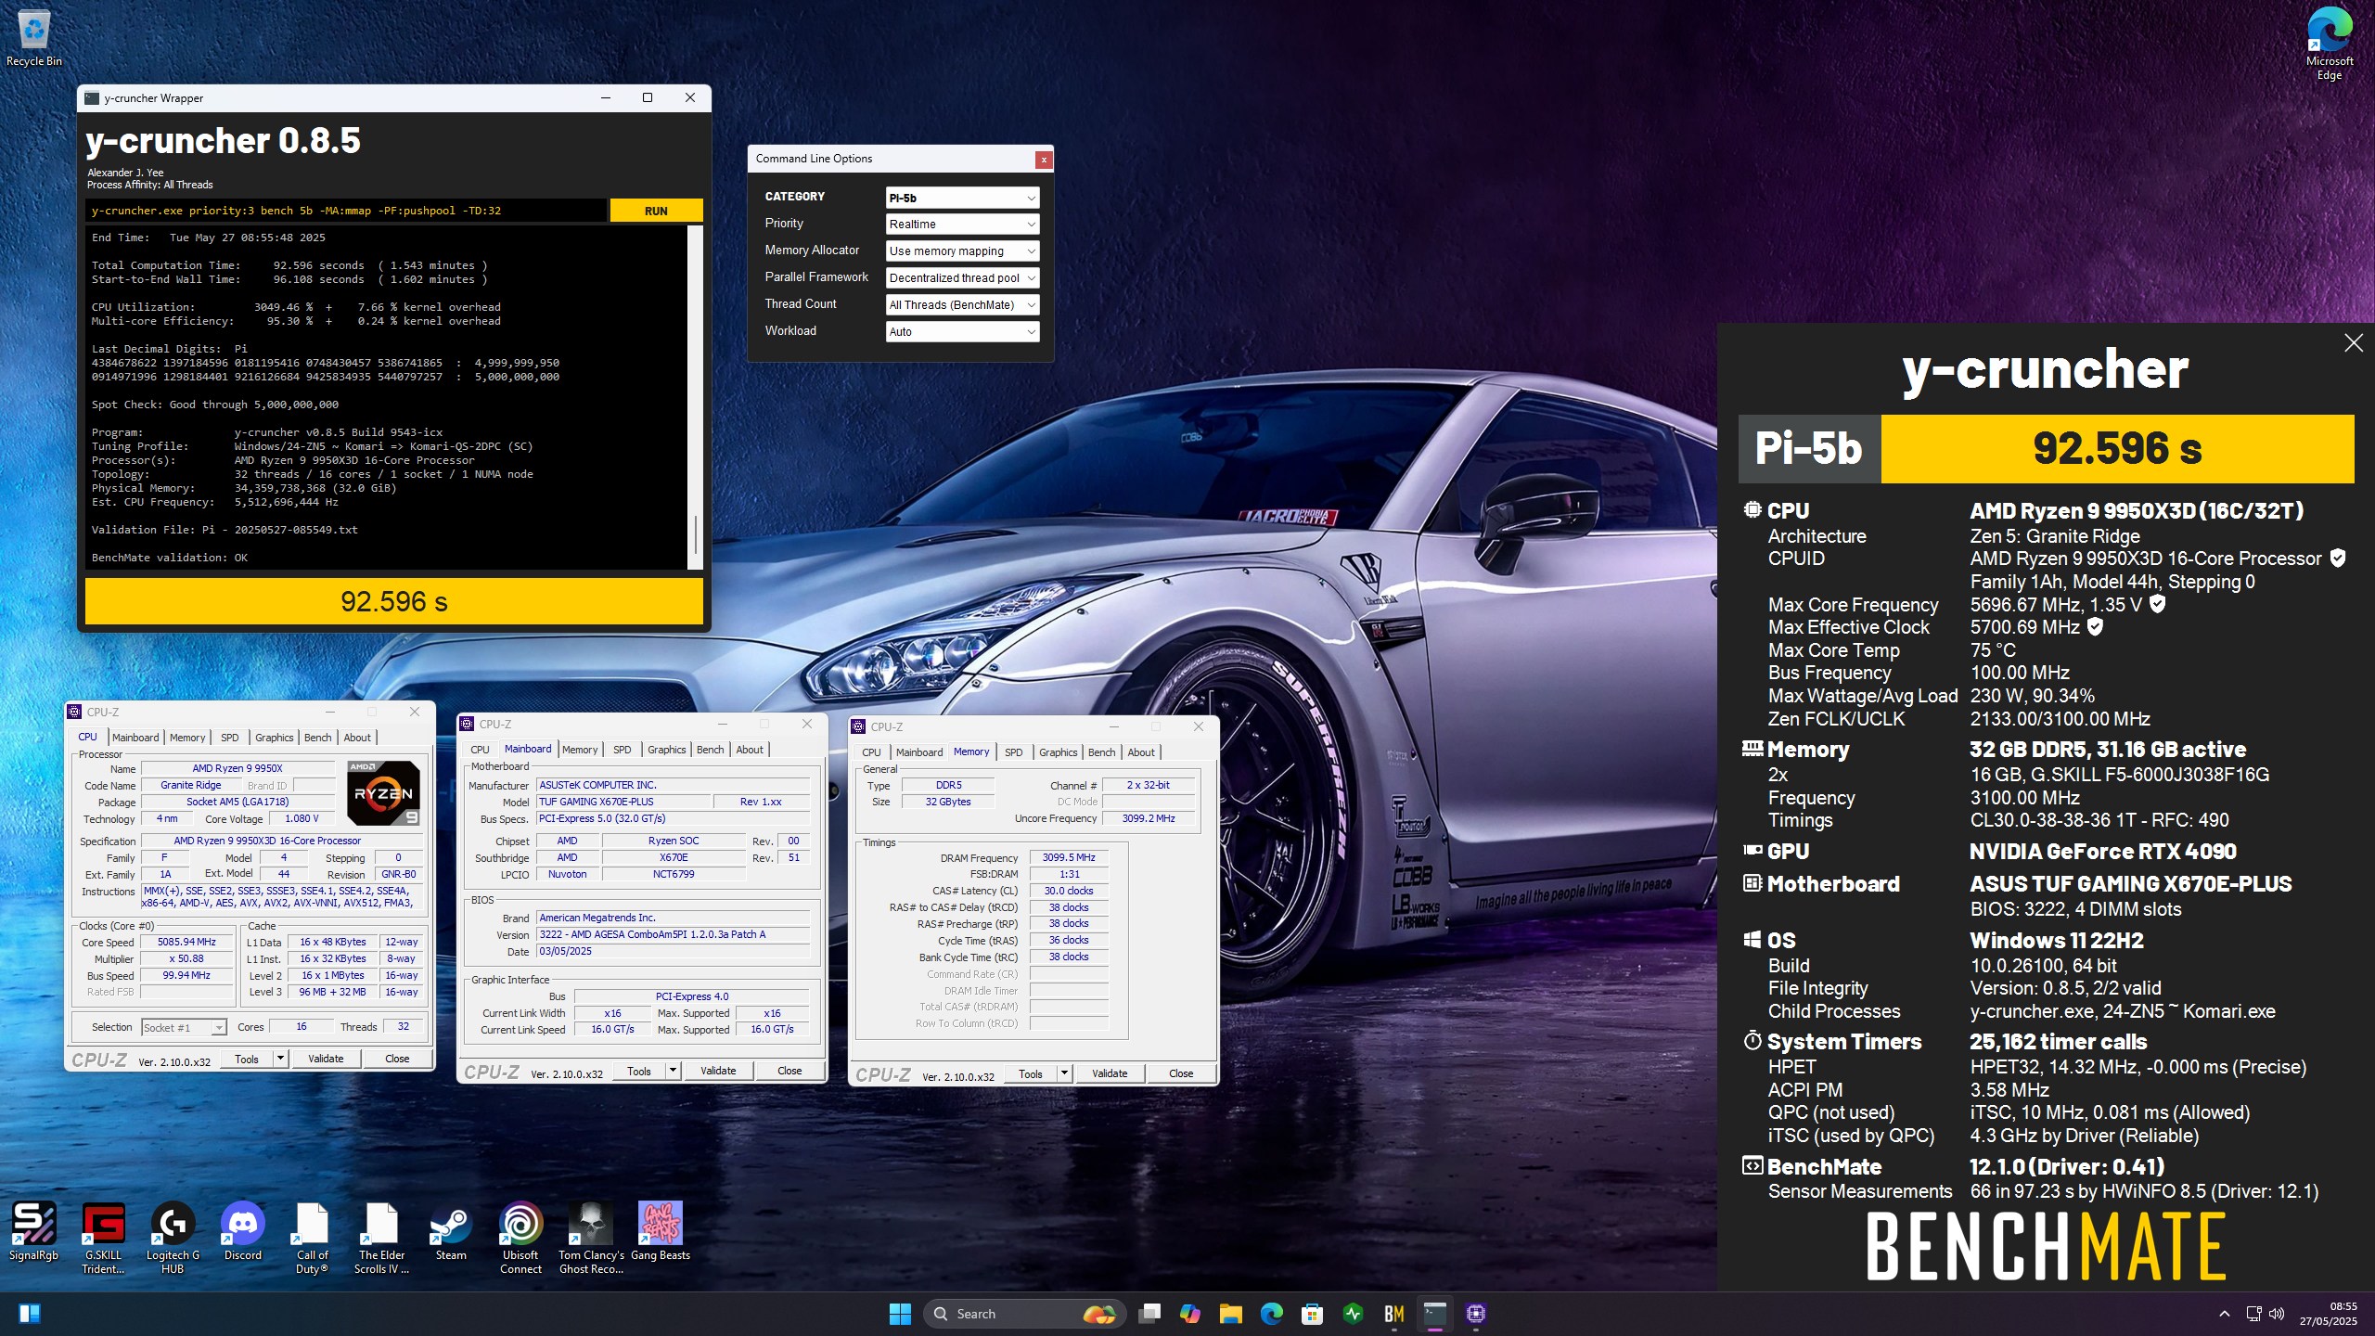
Task: Open Graphics tab in CPU-Z Mainboard window
Action: (666, 750)
